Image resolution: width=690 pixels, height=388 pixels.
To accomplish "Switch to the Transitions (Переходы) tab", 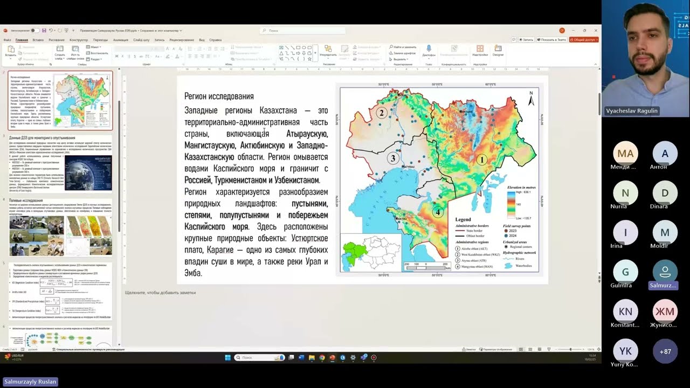I will (x=100, y=40).
